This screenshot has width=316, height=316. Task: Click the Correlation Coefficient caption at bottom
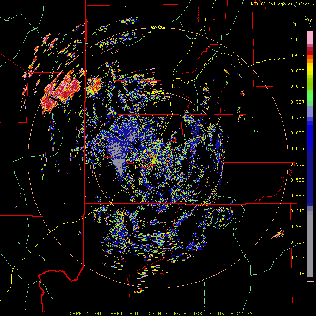pyautogui.click(x=159, y=314)
